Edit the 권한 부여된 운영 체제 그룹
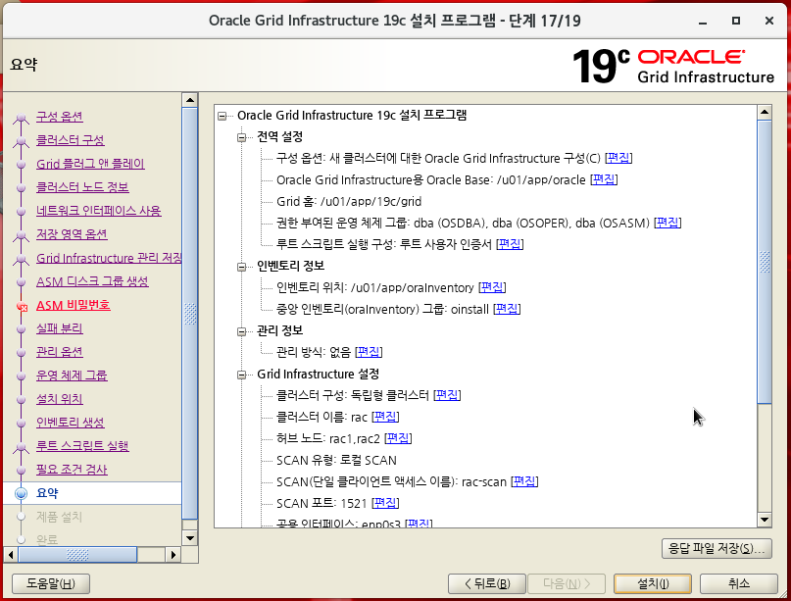 tap(667, 223)
